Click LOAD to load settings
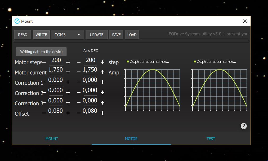Viewport: 268px width, 161px height. pyautogui.click(x=132, y=35)
